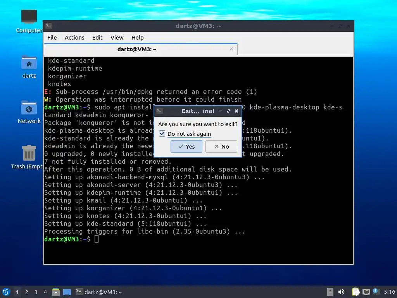
Task: Click the taskbar clock showing 5:16
Action: point(389,292)
